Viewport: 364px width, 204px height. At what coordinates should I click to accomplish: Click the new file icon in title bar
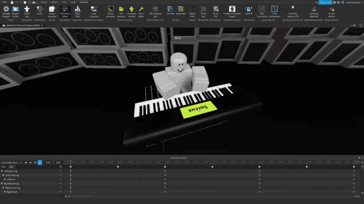pos(12,2)
